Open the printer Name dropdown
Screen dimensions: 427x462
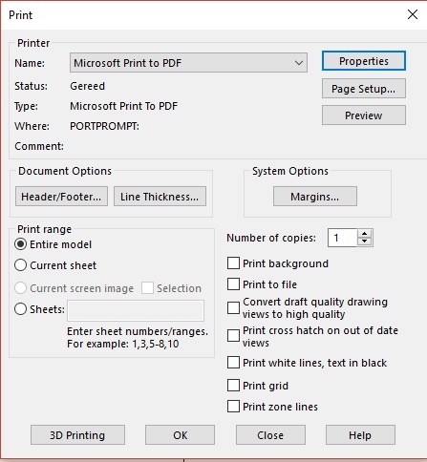point(188,63)
